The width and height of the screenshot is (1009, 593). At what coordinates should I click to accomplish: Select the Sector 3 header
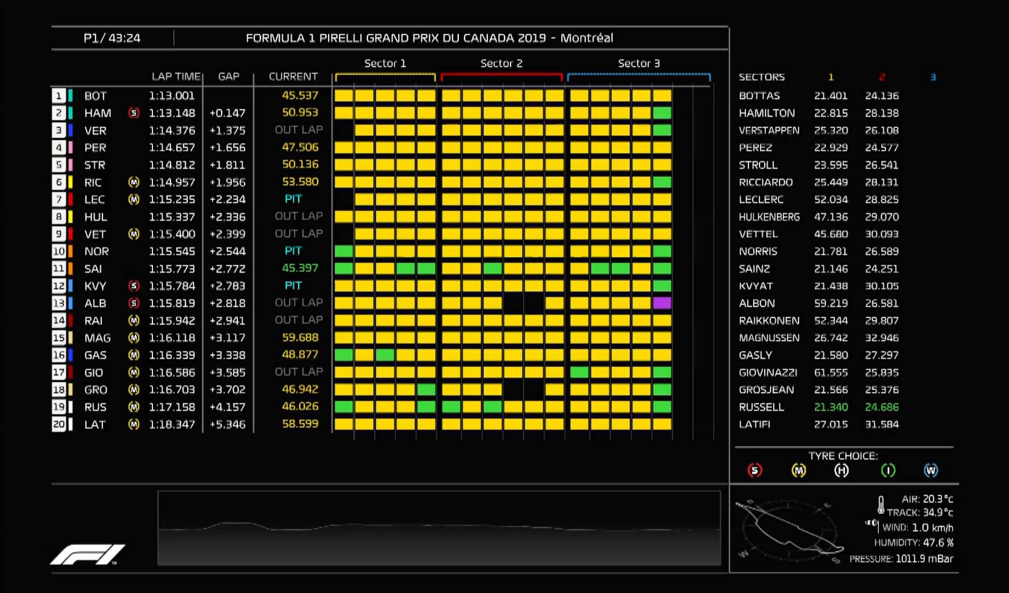point(638,64)
